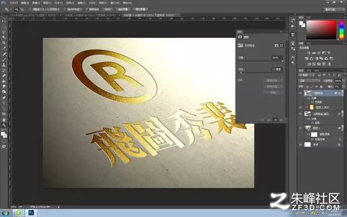347x217 pixels.
Task: Click zoom-out mode icon in options bar
Action: pyautogui.click(x=22, y=9)
